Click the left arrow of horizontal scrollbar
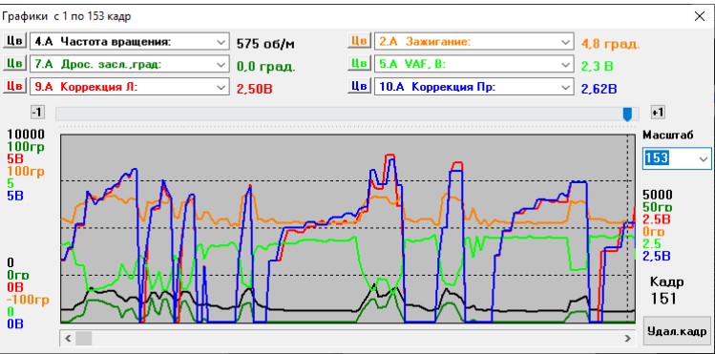 (x=68, y=339)
